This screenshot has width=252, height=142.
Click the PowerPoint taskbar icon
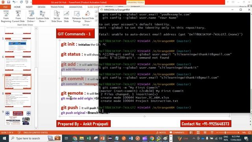[x=102, y=138]
